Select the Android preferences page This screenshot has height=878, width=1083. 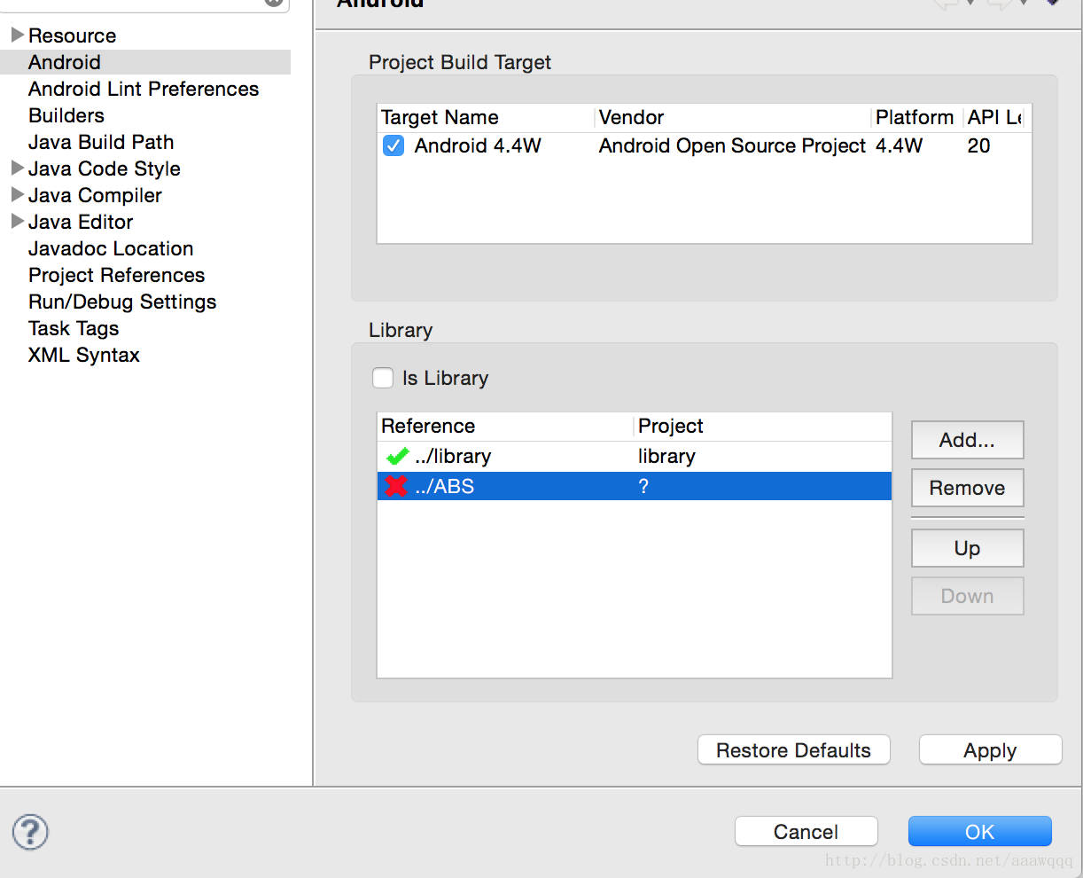coord(65,62)
